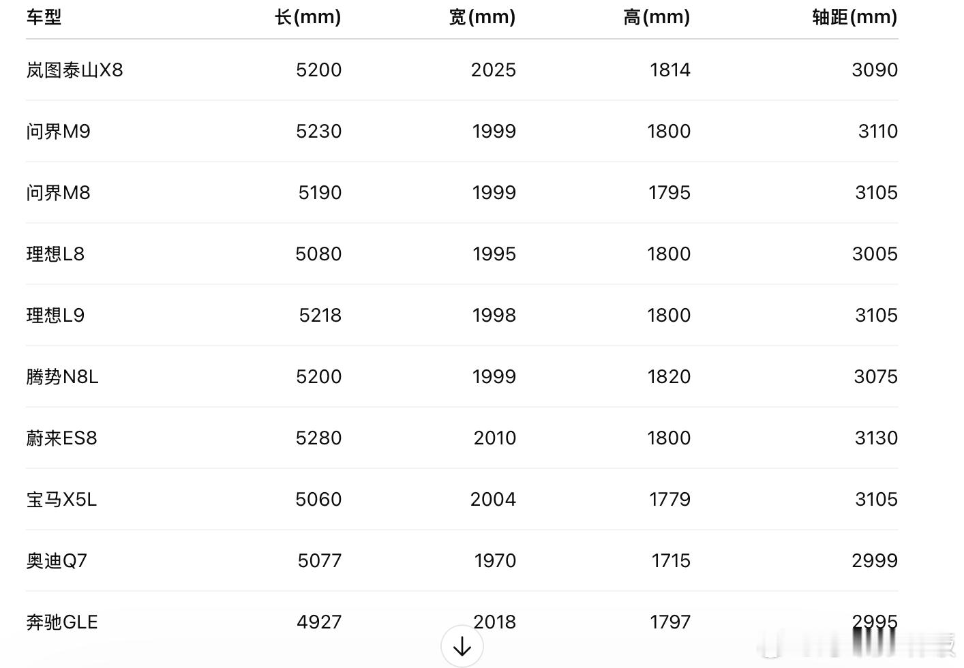964x668 pixels.
Task: Select the 蔚来ES8 row name
Action: point(61,438)
